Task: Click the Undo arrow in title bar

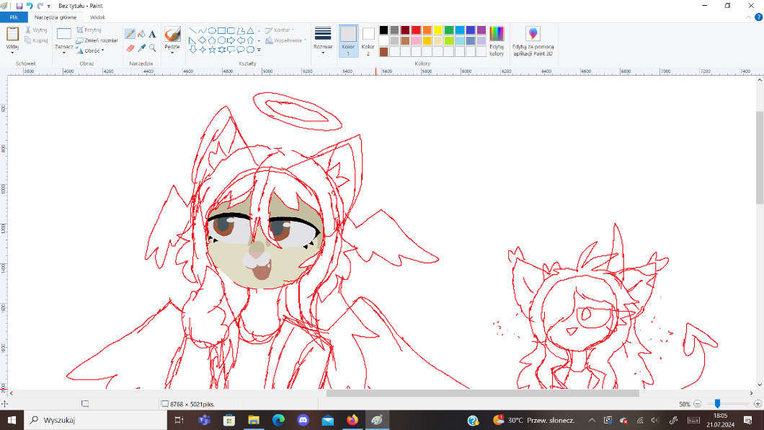Action: tap(30, 5)
